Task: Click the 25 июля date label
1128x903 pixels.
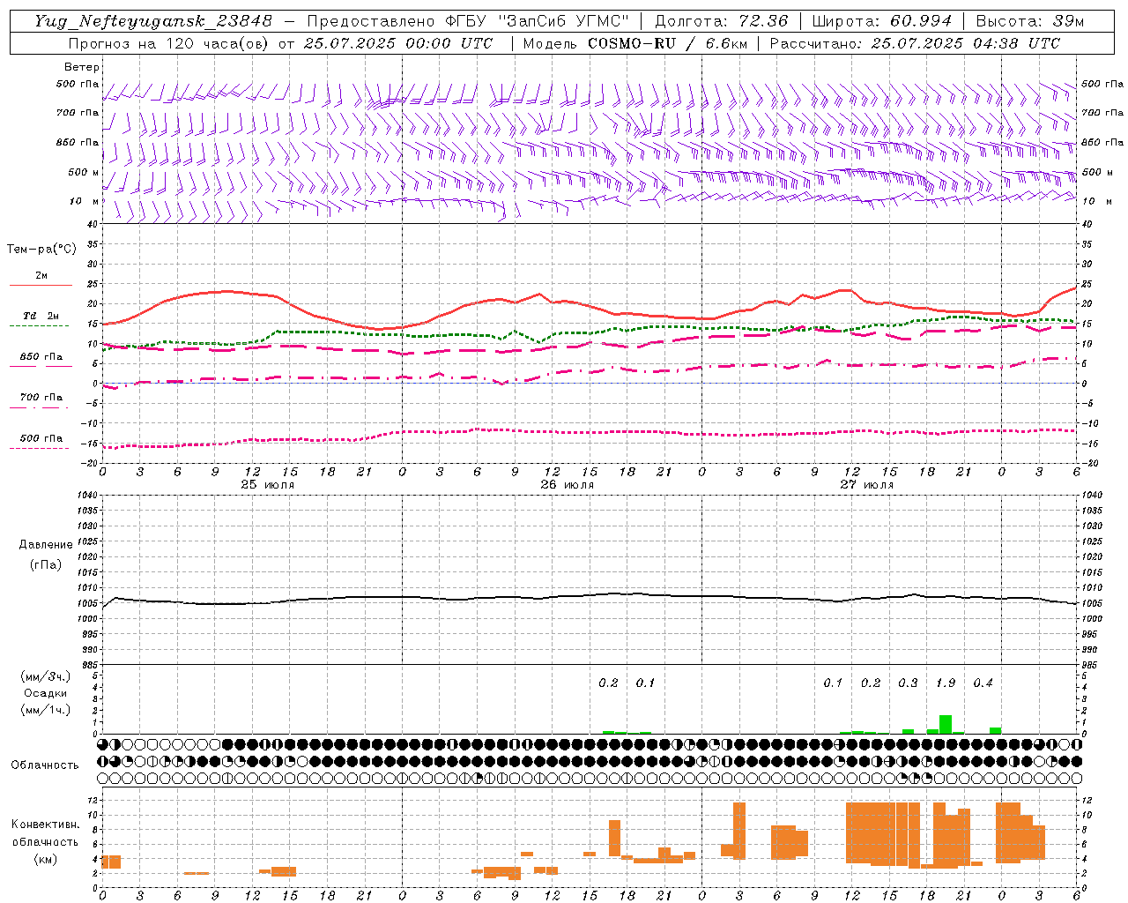Action: (x=268, y=484)
